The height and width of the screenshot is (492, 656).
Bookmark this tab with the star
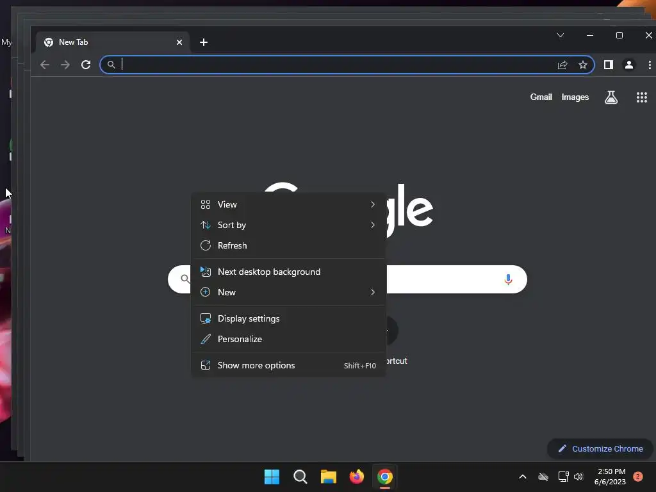pos(583,65)
